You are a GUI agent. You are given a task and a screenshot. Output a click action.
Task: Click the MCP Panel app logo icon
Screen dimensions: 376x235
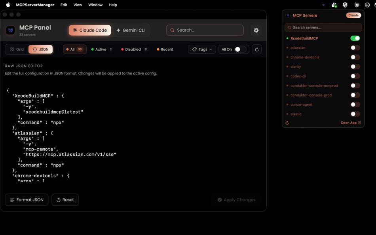(x=10, y=30)
